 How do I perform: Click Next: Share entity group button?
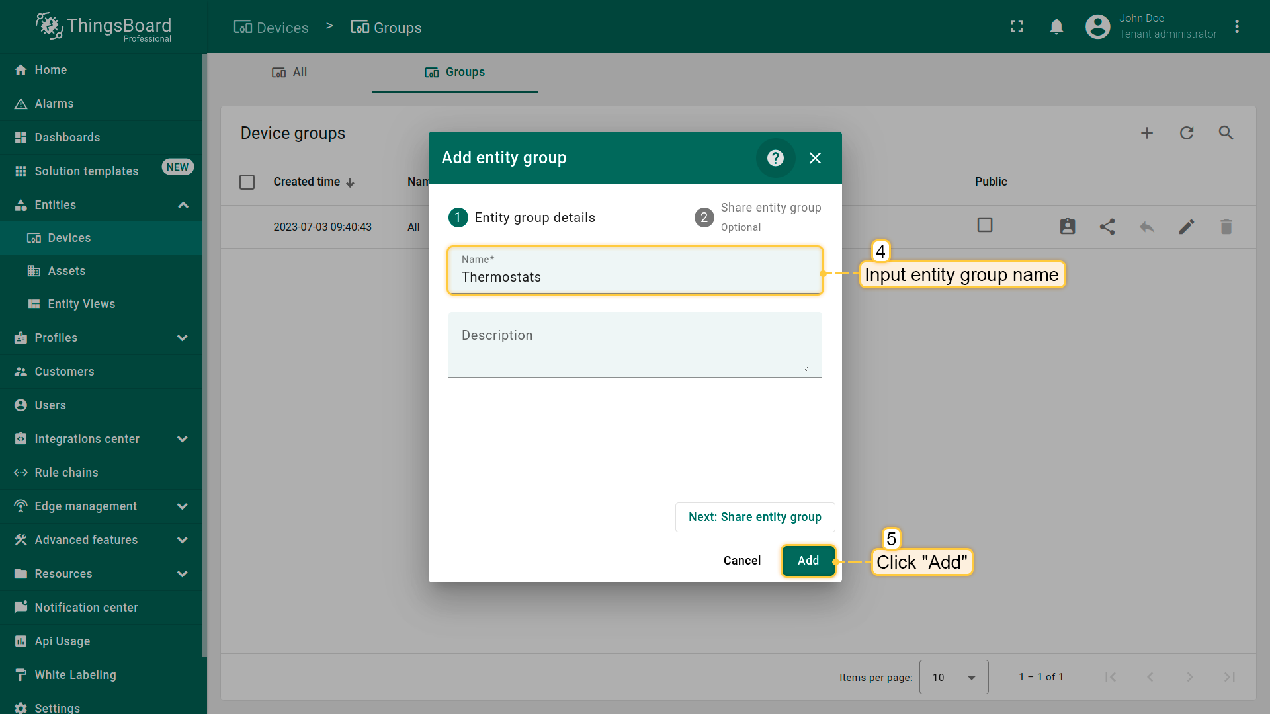[x=755, y=517]
